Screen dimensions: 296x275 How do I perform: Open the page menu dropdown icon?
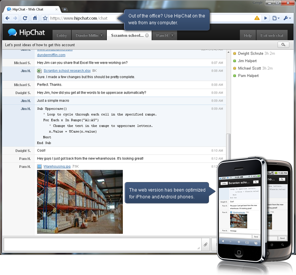coord(276,18)
